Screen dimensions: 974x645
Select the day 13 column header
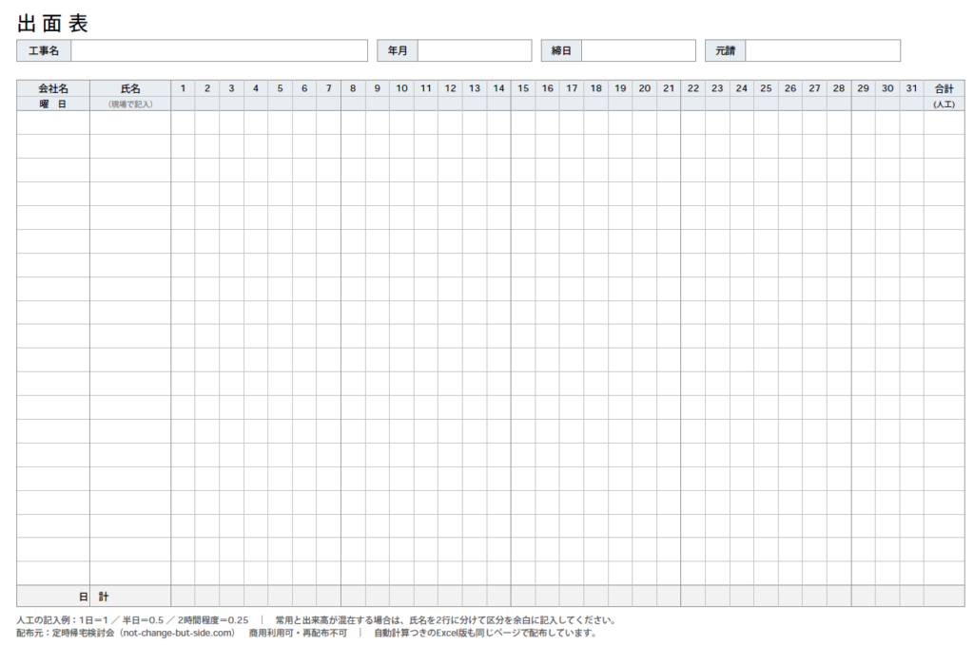point(475,88)
